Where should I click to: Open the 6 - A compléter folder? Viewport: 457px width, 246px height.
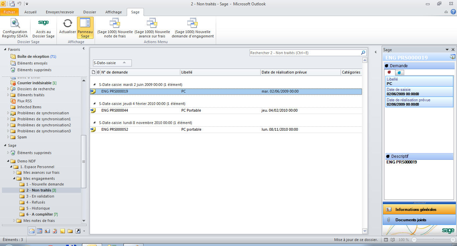click(x=42, y=214)
